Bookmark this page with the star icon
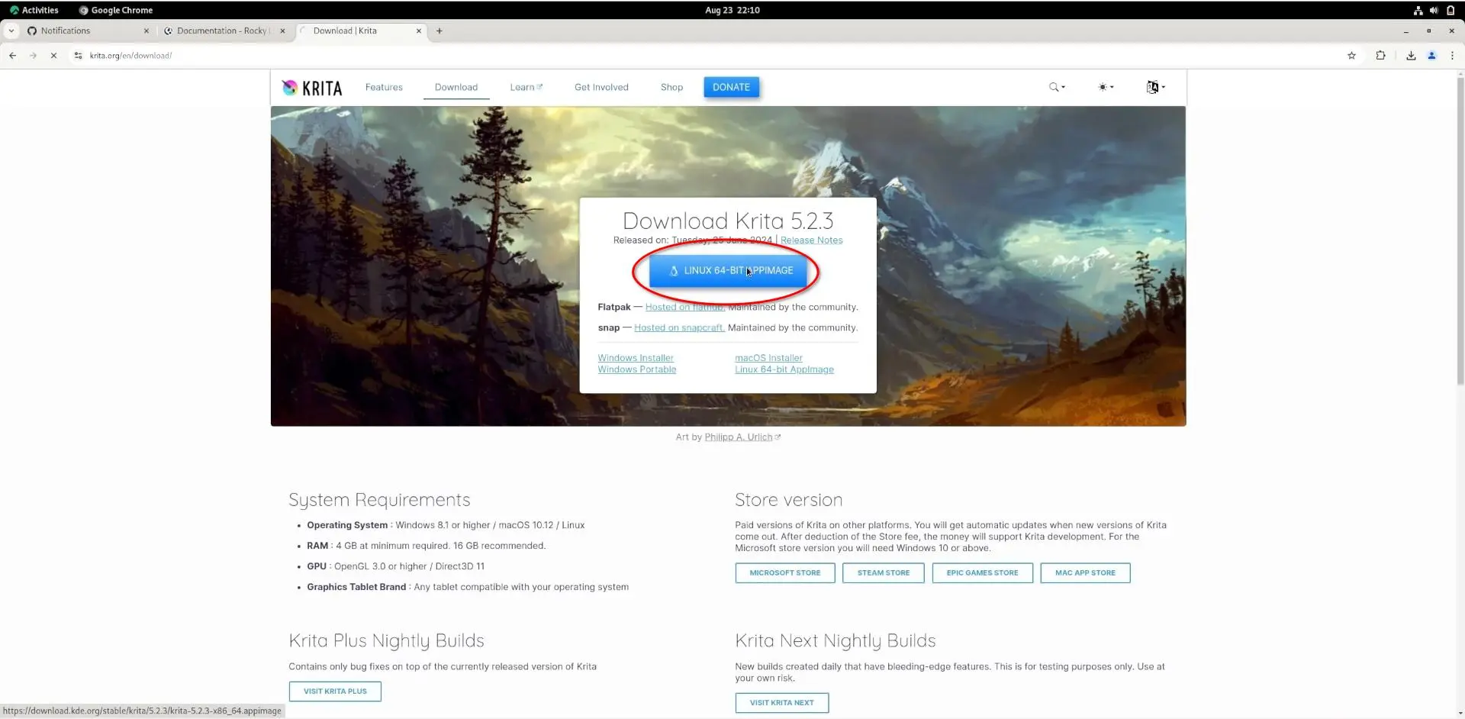The width and height of the screenshot is (1465, 719). pyautogui.click(x=1351, y=55)
